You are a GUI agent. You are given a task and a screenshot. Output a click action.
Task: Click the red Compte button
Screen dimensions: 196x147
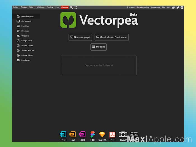coord(65,7)
